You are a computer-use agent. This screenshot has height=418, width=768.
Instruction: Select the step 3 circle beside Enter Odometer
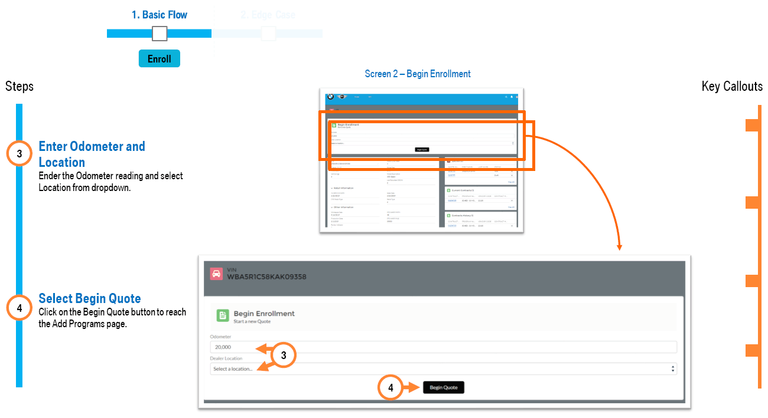[x=19, y=154]
